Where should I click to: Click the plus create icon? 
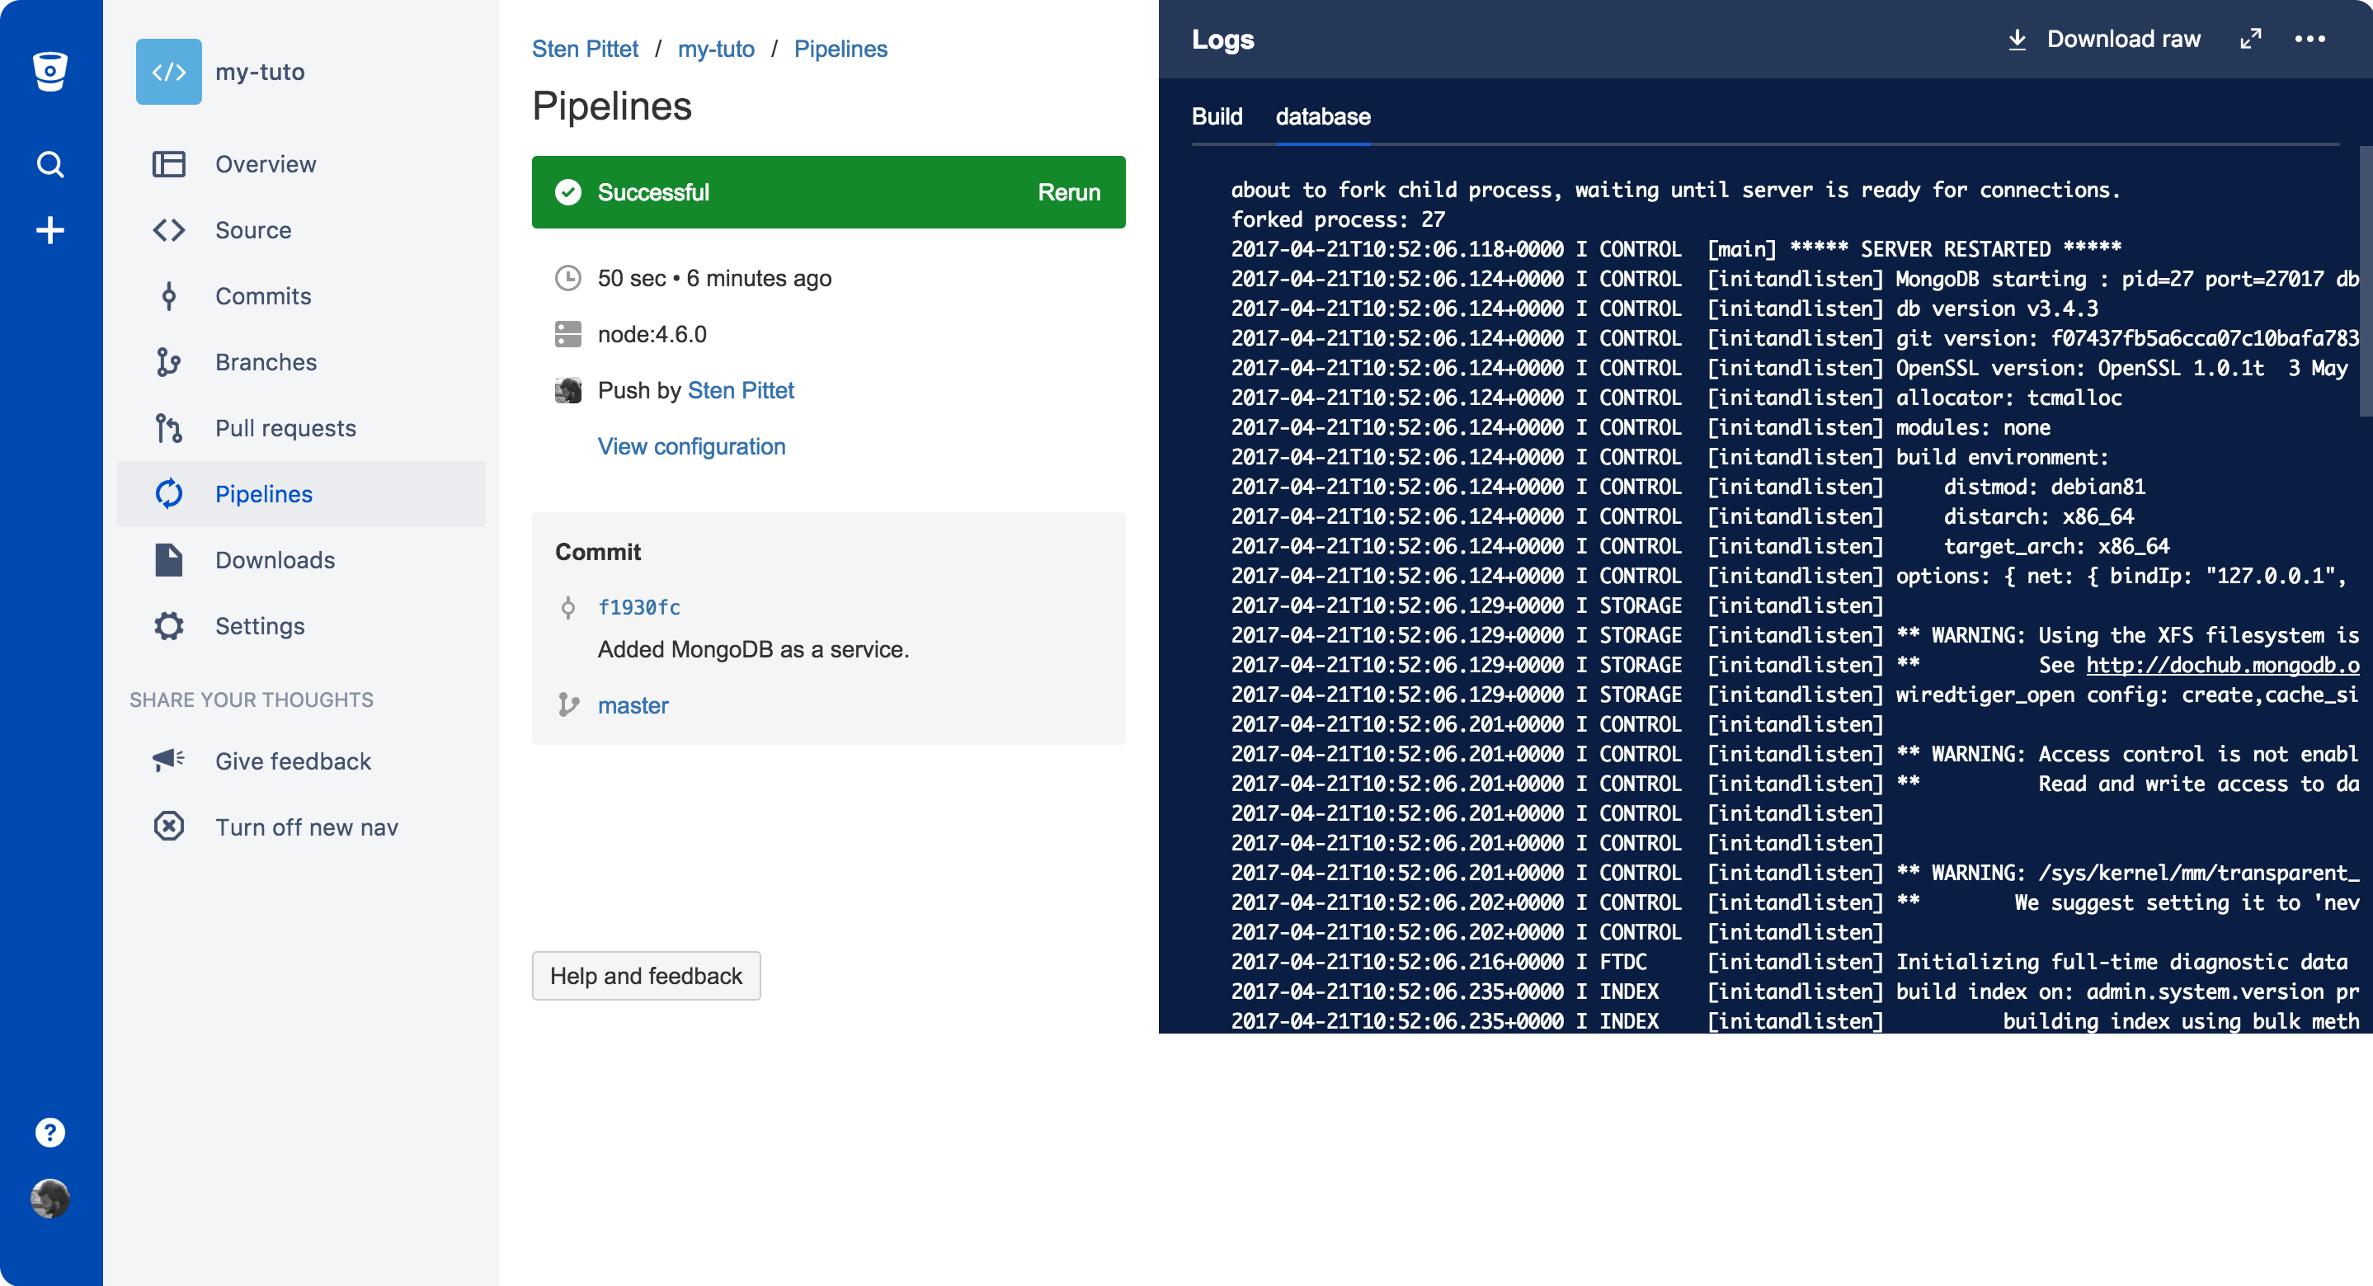[x=50, y=229]
